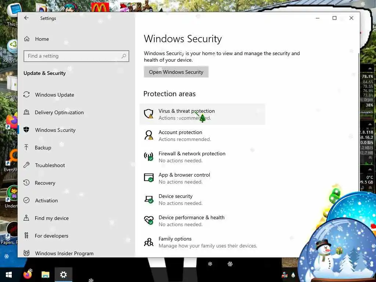Image resolution: width=376 pixels, height=282 pixels.
Task: Select Windows Security in the sidebar
Action: click(x=55, y=130)
